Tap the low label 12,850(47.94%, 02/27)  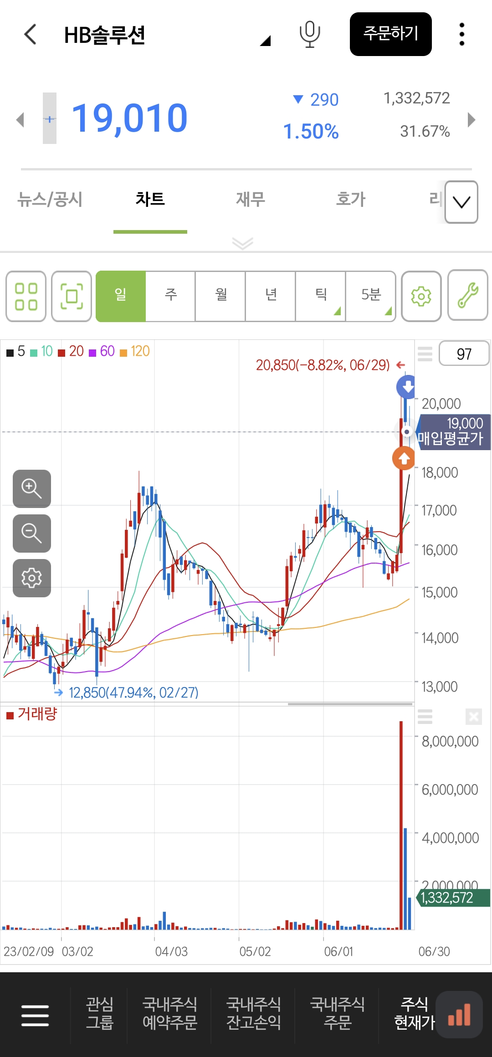133,693
